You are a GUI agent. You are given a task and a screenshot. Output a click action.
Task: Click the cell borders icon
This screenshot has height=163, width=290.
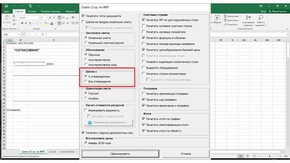coord(38,23)
